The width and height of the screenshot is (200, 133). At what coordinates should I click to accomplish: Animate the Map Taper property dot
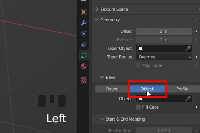coord(197,65)
